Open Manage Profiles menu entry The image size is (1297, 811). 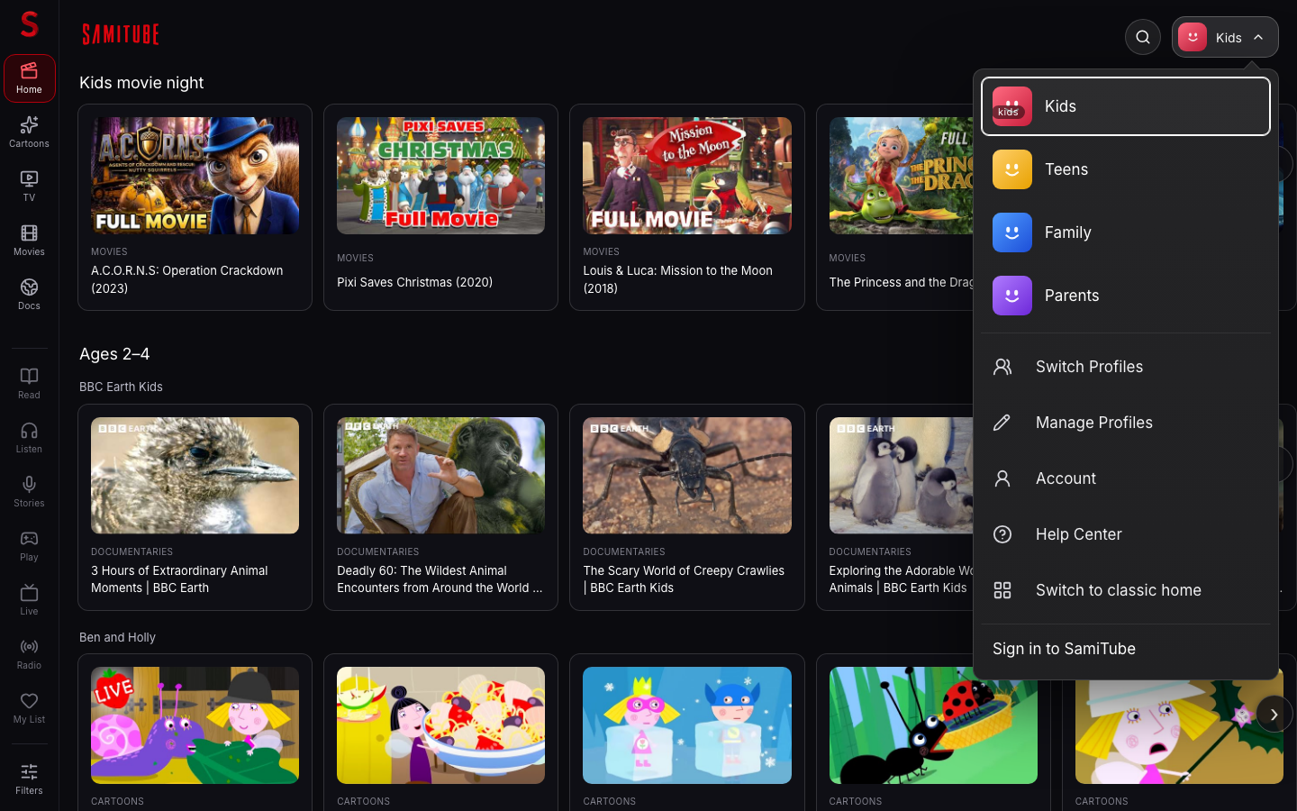pyautogui.click(x=1126, y=423)
